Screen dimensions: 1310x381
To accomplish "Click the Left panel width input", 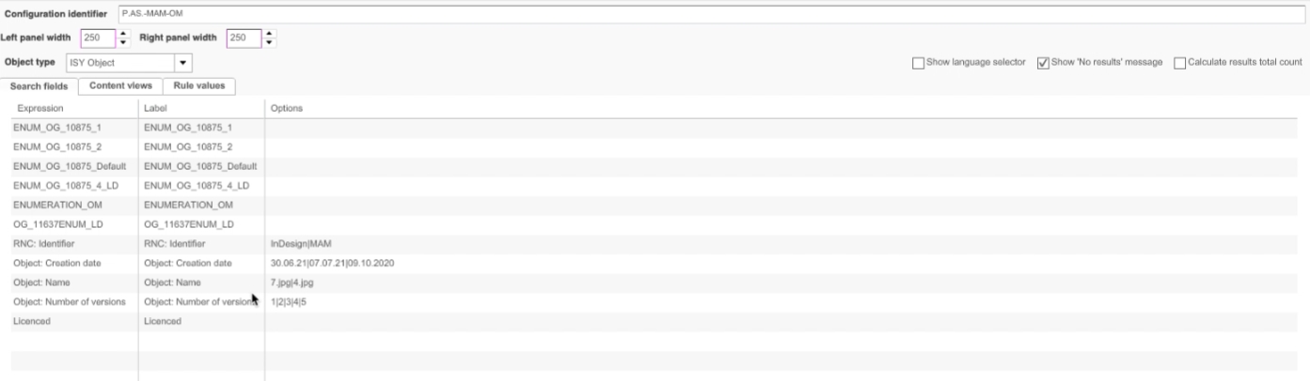I will pyautogui.click(x=97, y=38).
